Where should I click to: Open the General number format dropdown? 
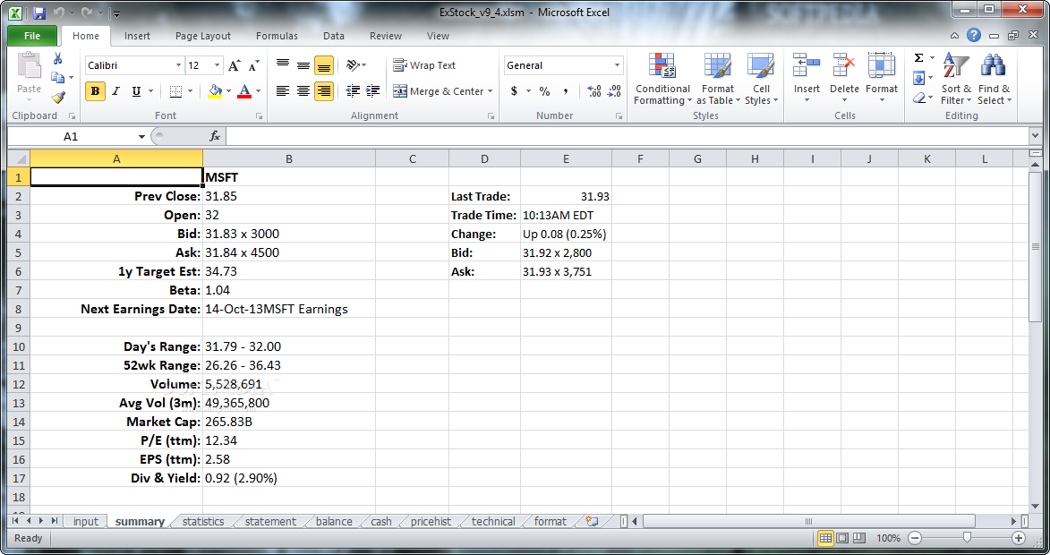(617, 65)
